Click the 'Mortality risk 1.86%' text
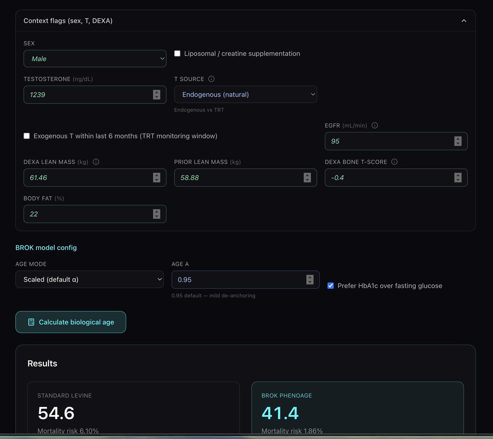Viewport: 493px width, 439px height. 292,430
